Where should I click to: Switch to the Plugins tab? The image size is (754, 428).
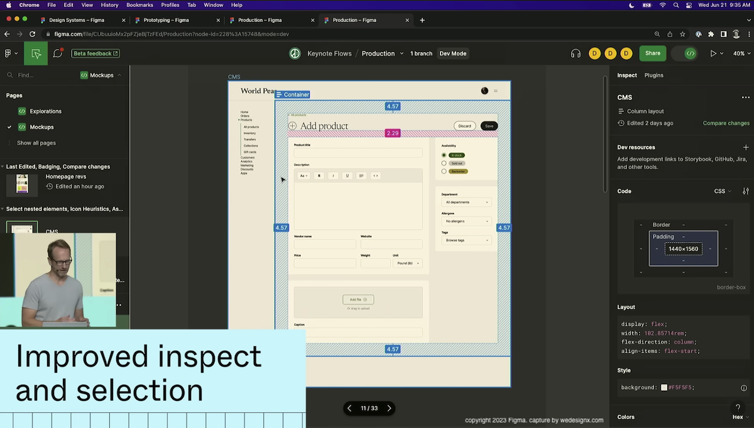(x=653, y=75)
